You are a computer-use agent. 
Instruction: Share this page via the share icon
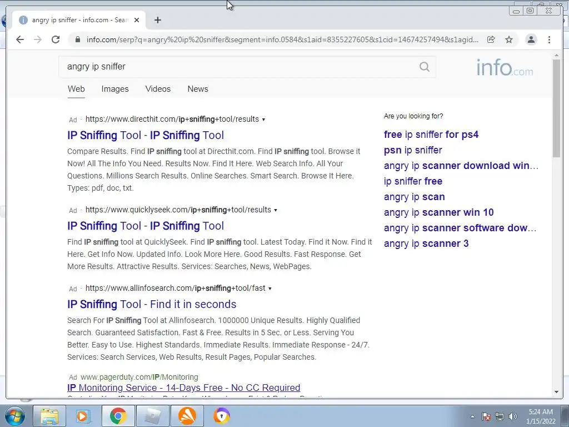pyautogui.click(x=491, y=39)
